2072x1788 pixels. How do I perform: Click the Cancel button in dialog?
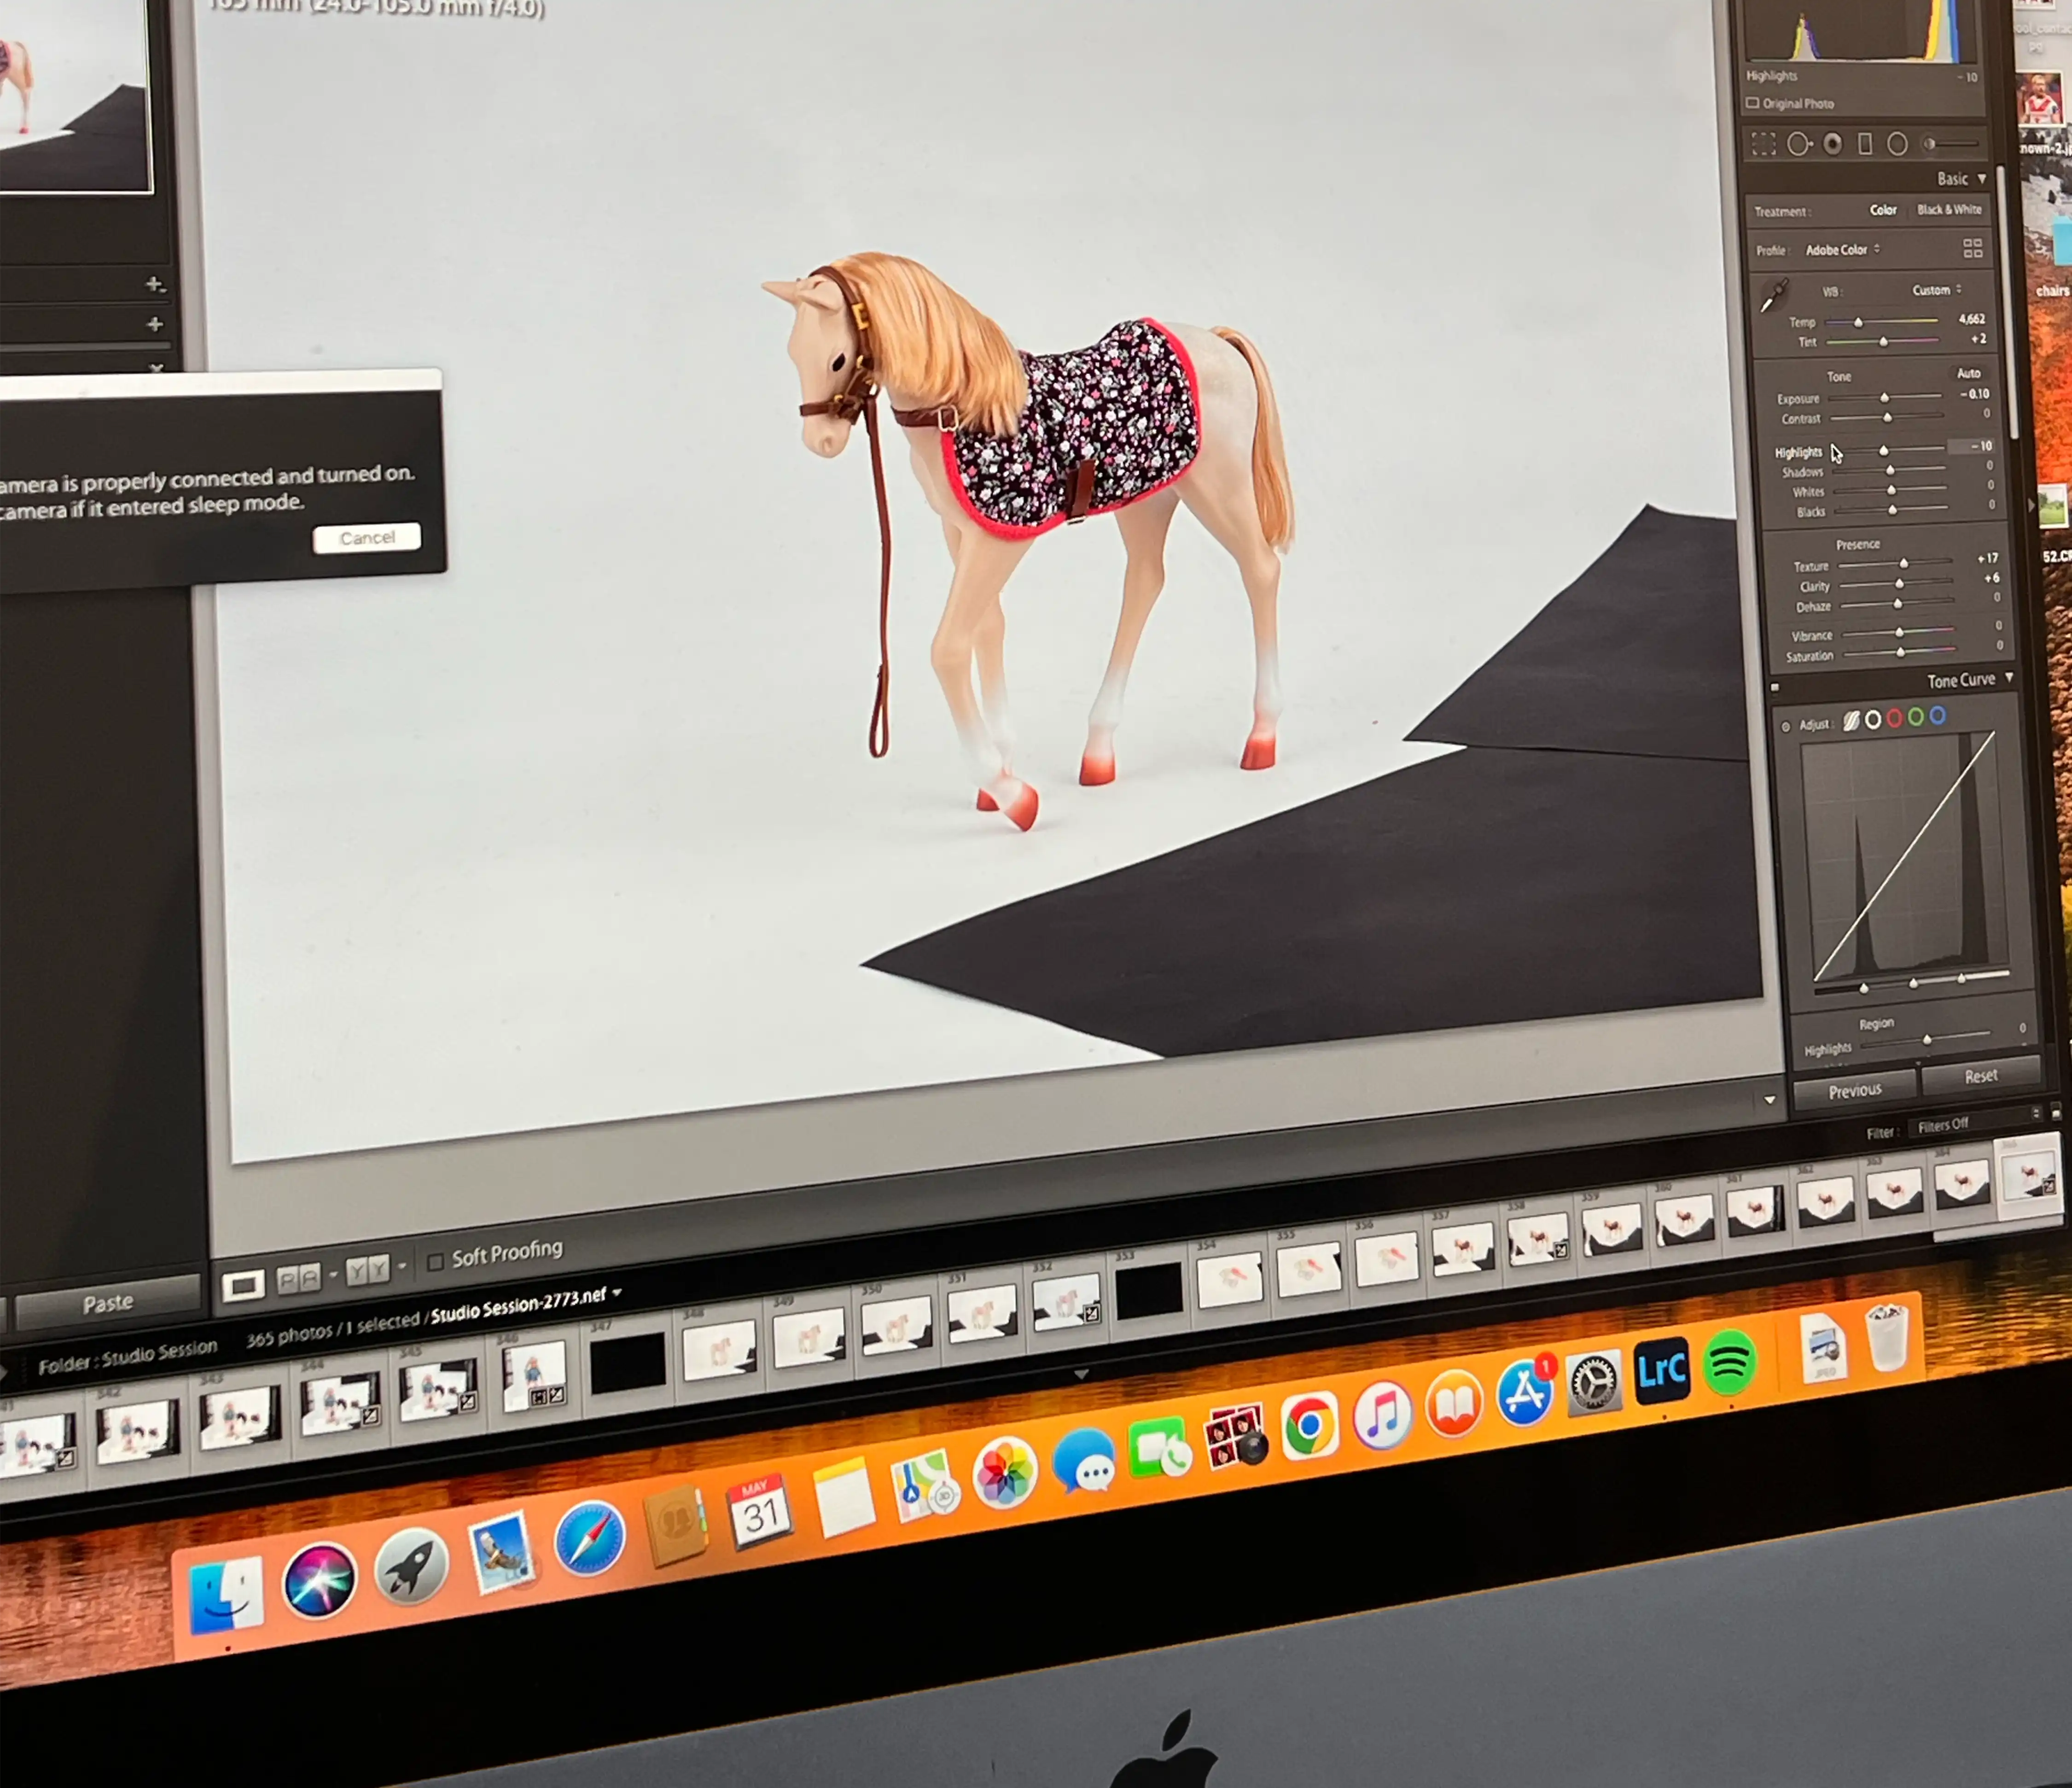pyautogui.click(x=367, y=538)
